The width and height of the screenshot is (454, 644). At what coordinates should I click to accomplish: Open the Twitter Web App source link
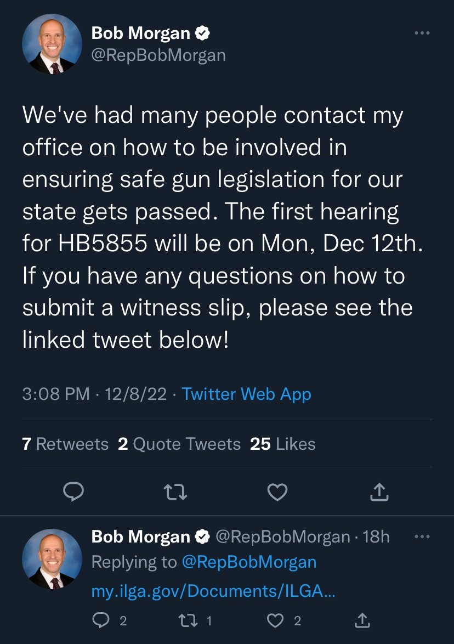click(246, 394)
